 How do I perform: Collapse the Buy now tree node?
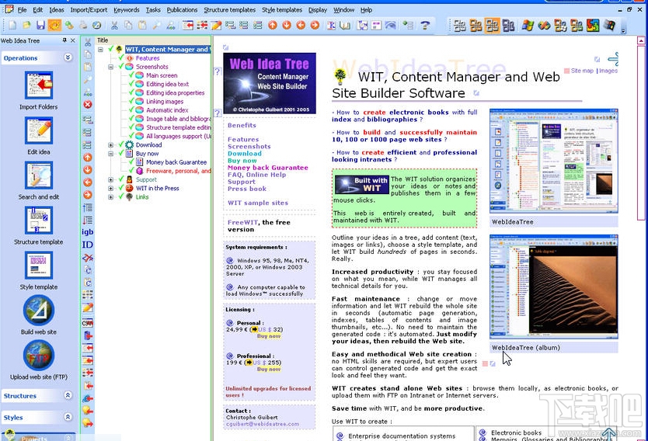tap(111, 154)
